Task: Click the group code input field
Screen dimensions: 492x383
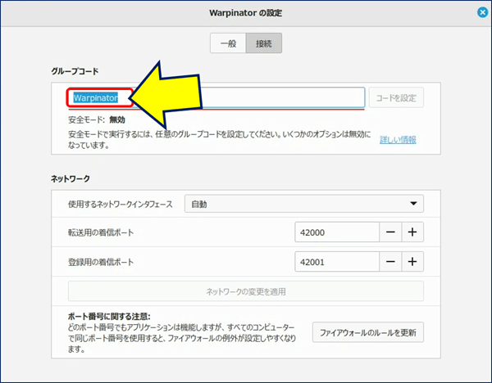Action: 216,97
